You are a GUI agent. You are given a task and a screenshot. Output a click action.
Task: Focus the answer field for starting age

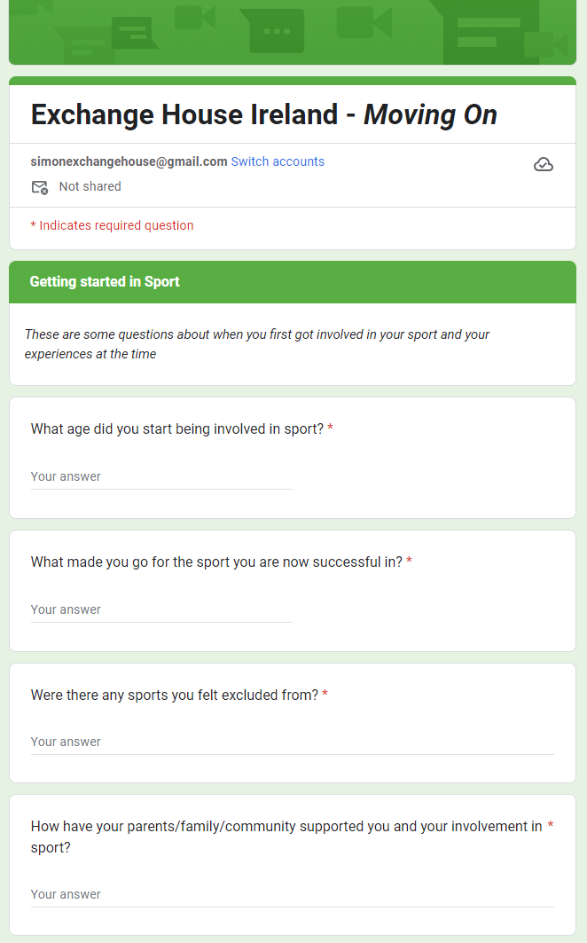[x=161, y=477]
